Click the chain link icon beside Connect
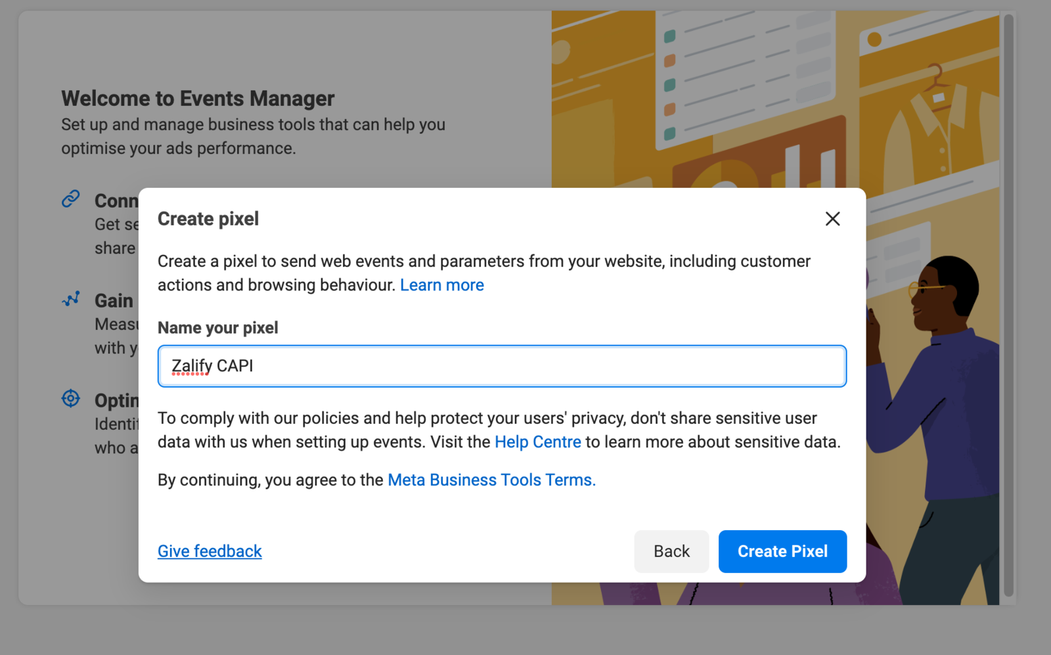The image size is (1051, 655). (71, 198)
